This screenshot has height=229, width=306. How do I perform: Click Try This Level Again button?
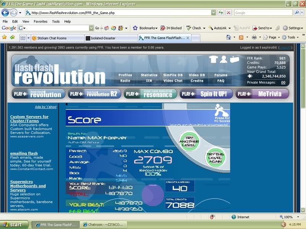(x=215, y=158)
